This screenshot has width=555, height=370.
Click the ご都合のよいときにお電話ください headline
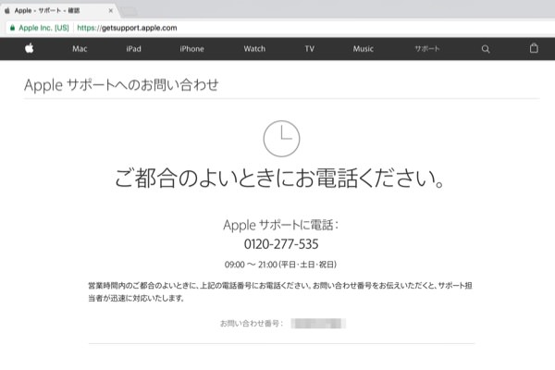pos(279,178)
